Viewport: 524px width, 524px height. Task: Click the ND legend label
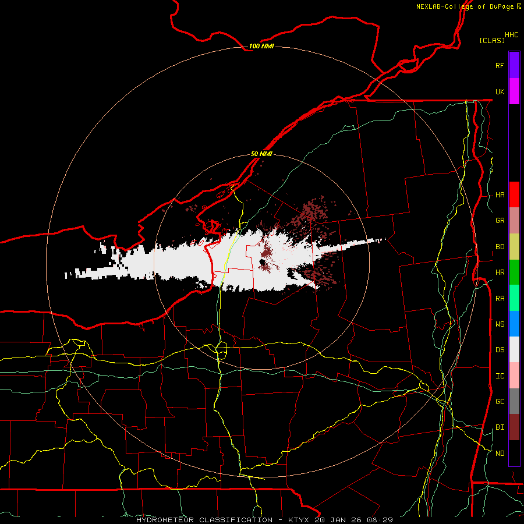click(x=500, y=454)
